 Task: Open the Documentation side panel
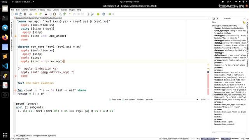(11, 31)
